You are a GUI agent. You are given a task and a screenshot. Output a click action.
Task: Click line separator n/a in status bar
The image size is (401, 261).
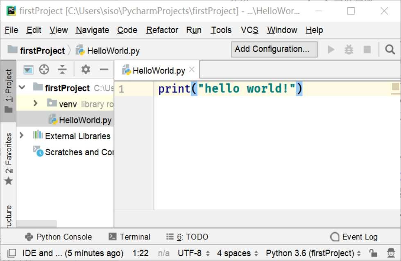164,253
